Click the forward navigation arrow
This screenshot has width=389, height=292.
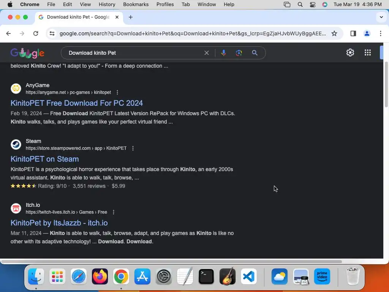[22, 33]
